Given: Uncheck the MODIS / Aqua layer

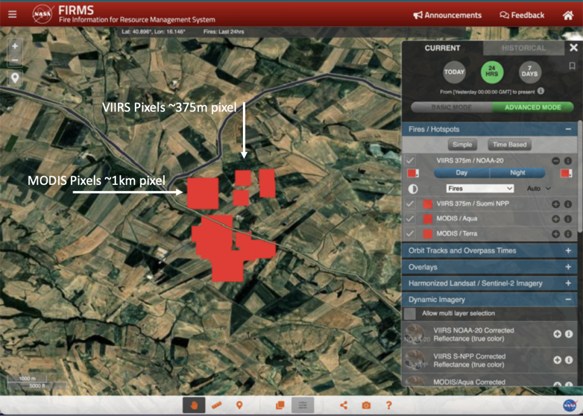Looking at the screenshot, I should [x=410, y=218].
